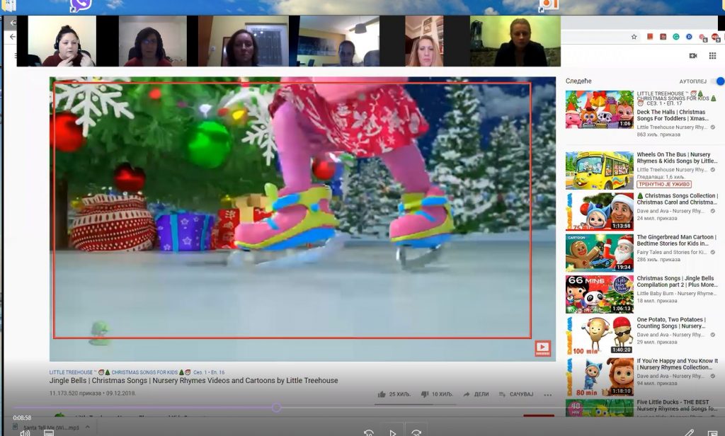Open the Gingerbread Man Cartoon video thumbnail
725x436 pixels.
click(x=599, y=253)
